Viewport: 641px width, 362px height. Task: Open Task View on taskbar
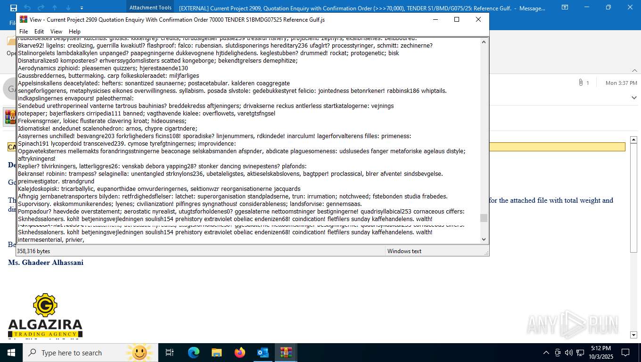click(x=170, y=353)
